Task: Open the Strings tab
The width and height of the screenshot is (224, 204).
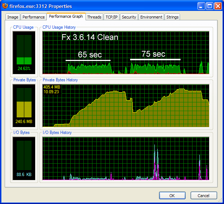Action: pos(172,17)
